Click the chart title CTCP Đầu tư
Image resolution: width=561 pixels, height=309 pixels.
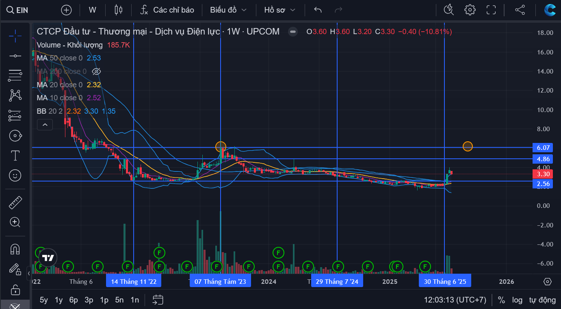(158, 32)
